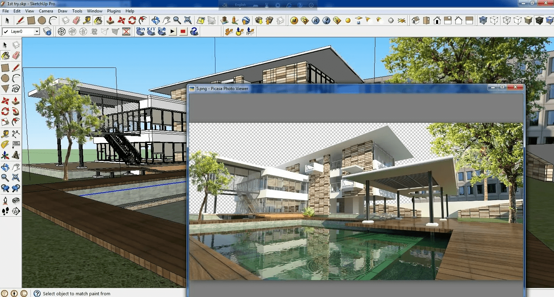
Task: Click the X/Y plugin icon
Action: click(x=151, y=31)
